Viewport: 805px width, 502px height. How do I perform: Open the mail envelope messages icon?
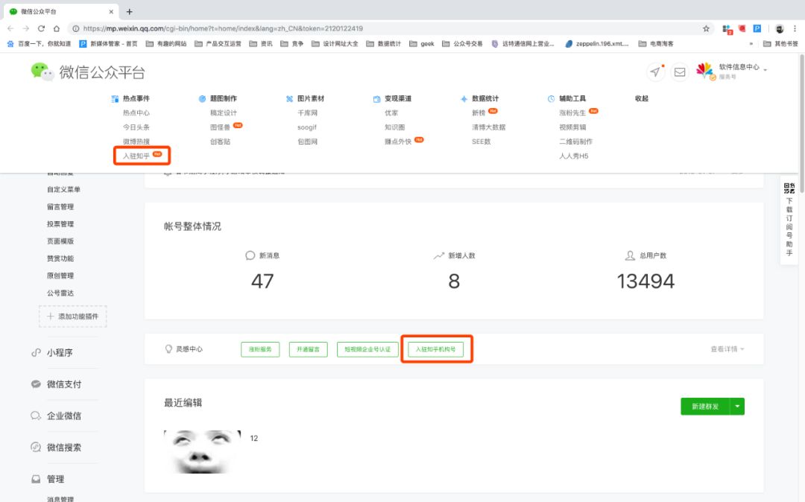pyautogui.click(x=680, y=72)
